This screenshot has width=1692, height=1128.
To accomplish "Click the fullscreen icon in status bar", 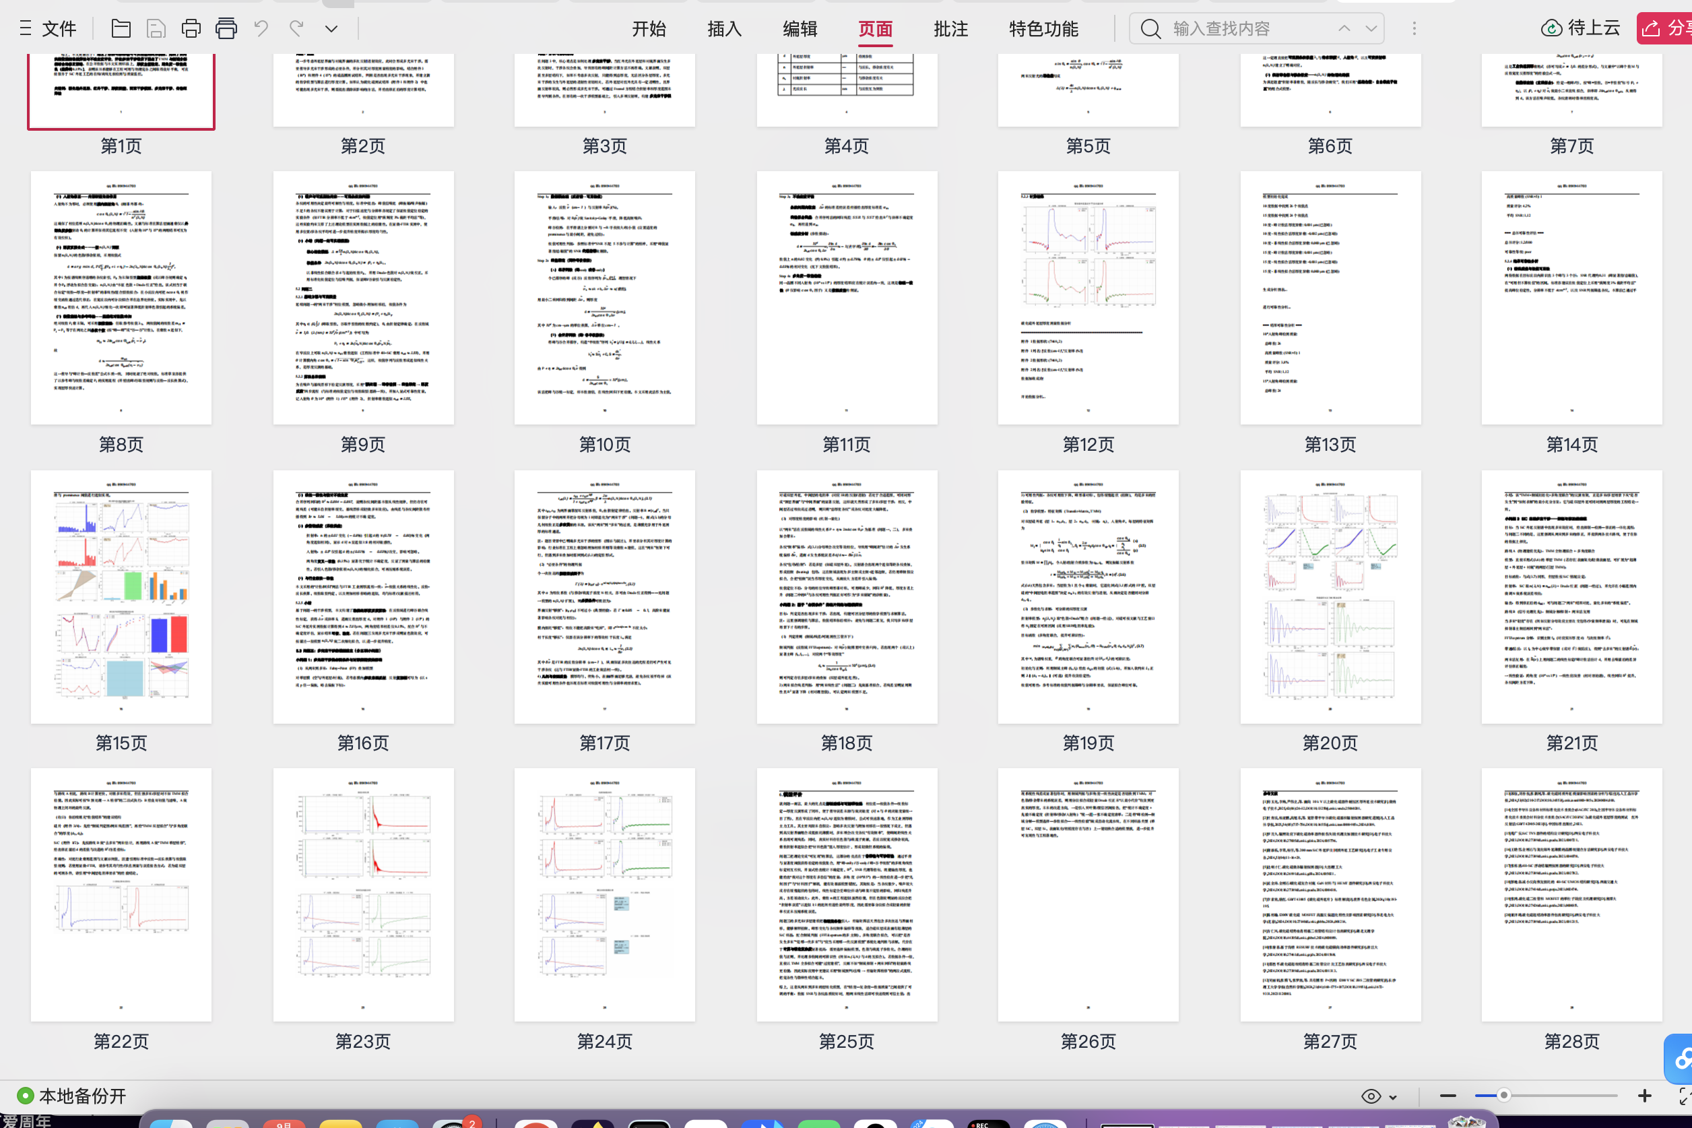I will (1685, 1096).
